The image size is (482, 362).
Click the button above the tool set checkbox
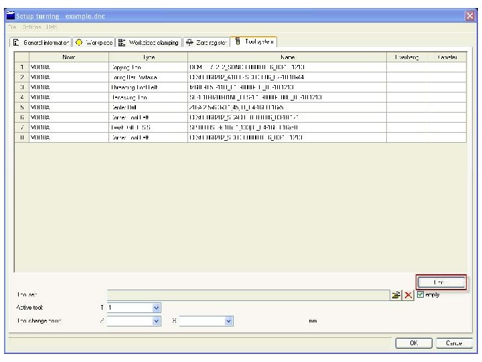click(x=441, y=282)
